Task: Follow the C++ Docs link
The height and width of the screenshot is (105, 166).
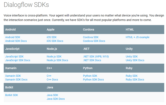Action: coord(52,80)
